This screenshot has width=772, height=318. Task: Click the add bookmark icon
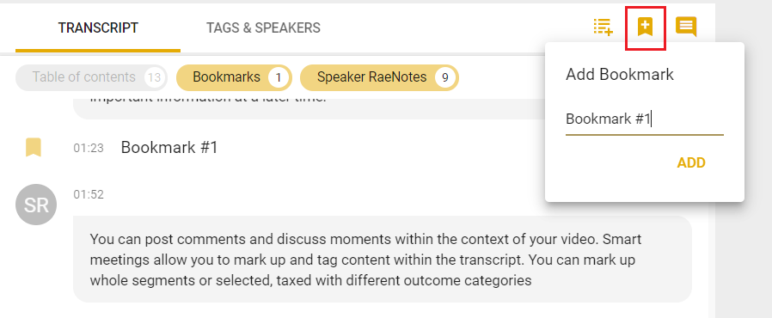(x=645, y=28)
